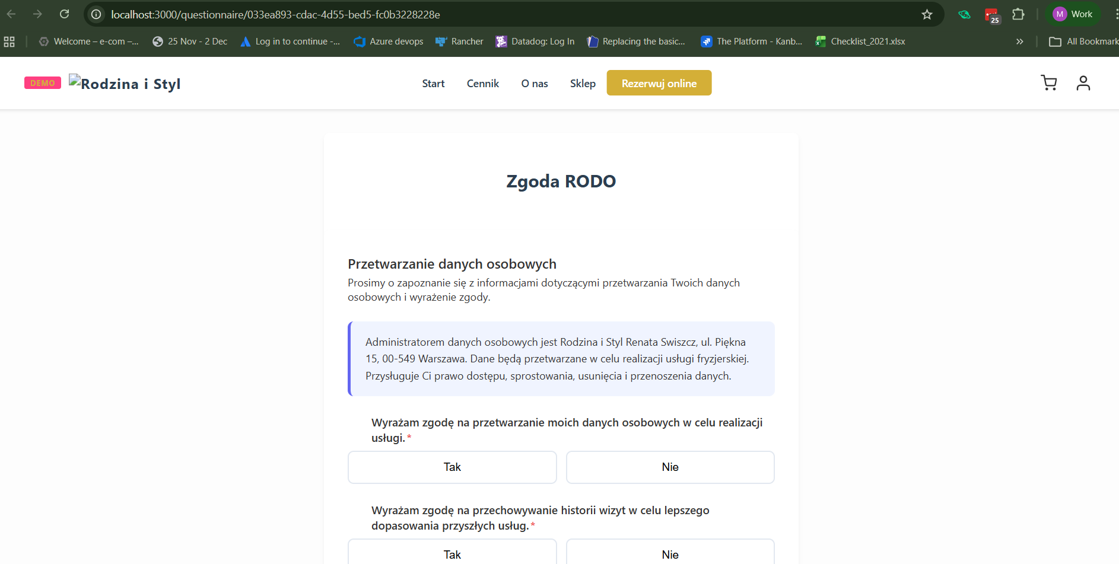This screenshot has width=1119, height=564.
Task: Navigate to the O nas page
Action: pos(535,83)
